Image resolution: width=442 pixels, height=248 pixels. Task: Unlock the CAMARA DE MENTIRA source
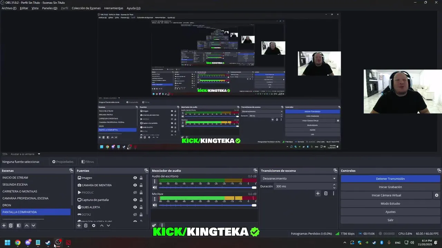141,185
